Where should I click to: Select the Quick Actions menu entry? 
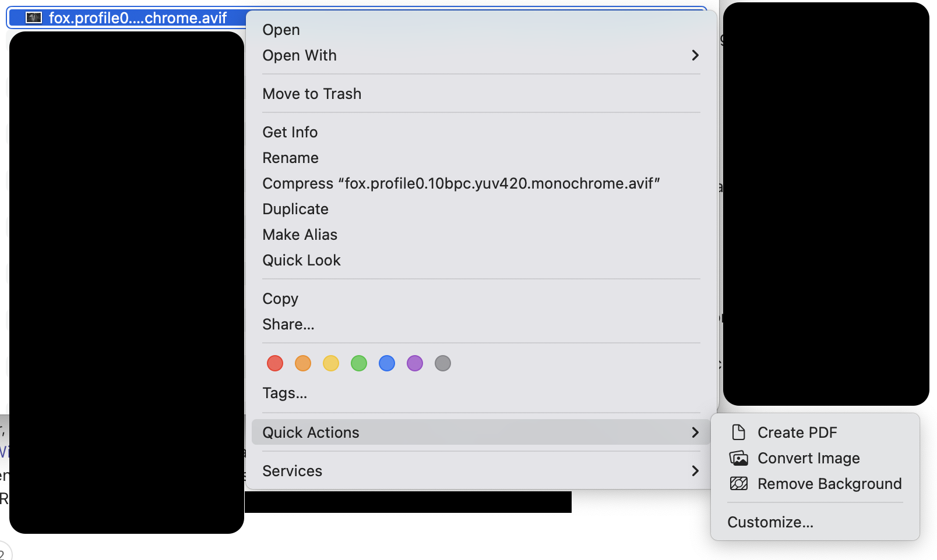pos(481,433)
